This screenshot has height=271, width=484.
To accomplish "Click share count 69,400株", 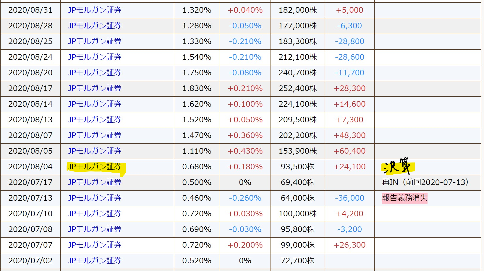I will tap(298, 182).
